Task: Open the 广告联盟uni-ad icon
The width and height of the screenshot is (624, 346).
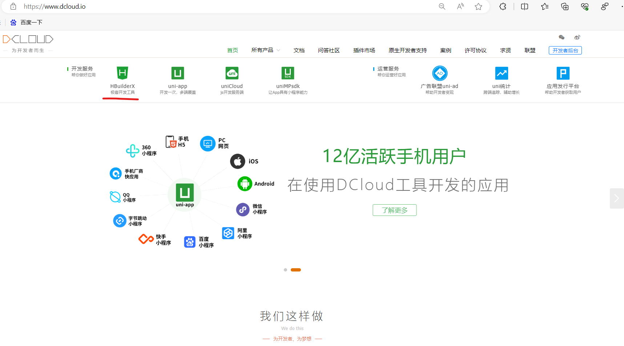Action: point(440,73)
